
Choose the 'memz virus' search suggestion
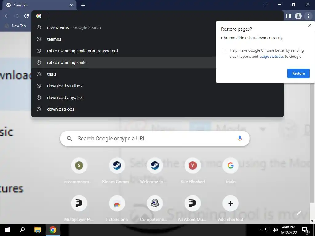[157, 27]
